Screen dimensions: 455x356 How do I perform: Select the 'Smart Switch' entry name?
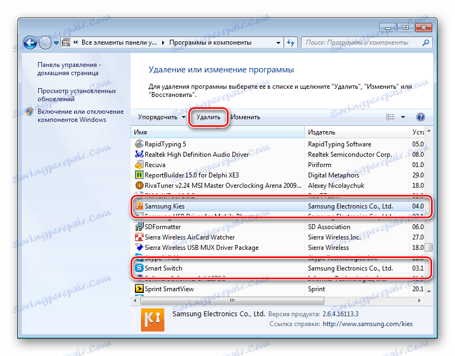163,268
